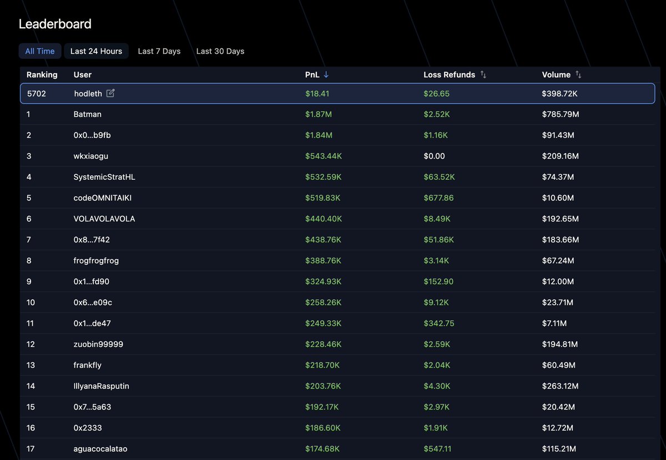This screenshot has width=666, height=460.
Task: Click the PnL column header label
Action: pos(312,75)
